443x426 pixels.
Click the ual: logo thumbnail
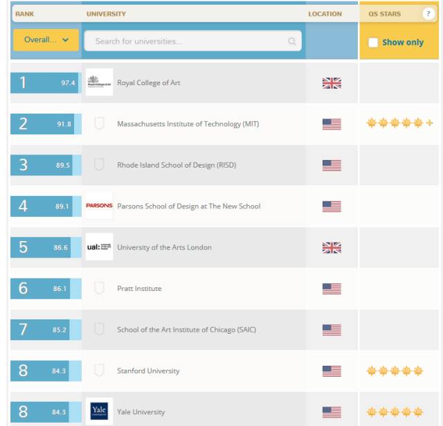pyautogui.click(x=99, y=247)
